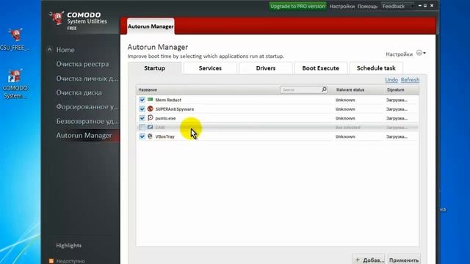Uncheck the punto.exe startup entry
The image size is (470, 264).
[142, 118]
